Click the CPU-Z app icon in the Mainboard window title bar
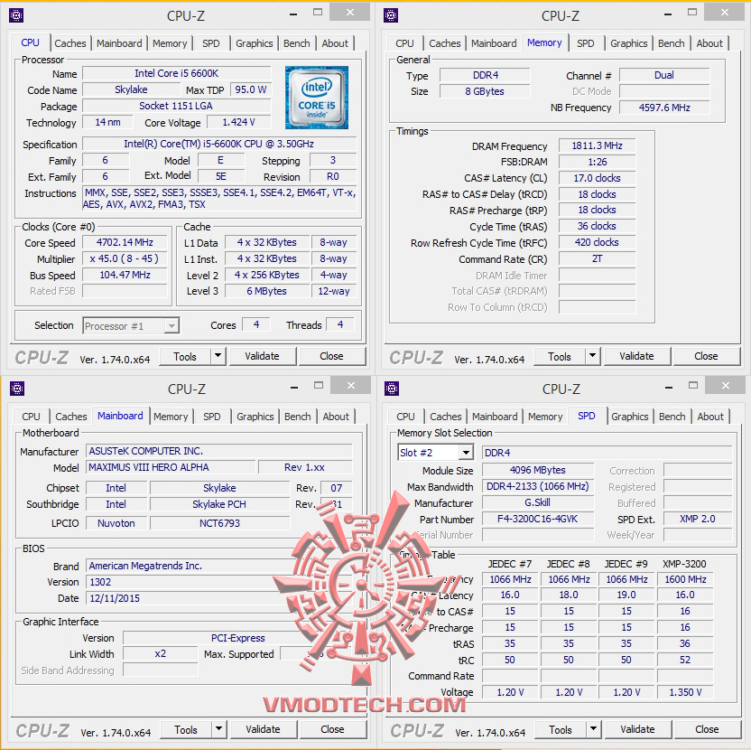The height and width of the screenshot is (750, 751). point(17,389)
